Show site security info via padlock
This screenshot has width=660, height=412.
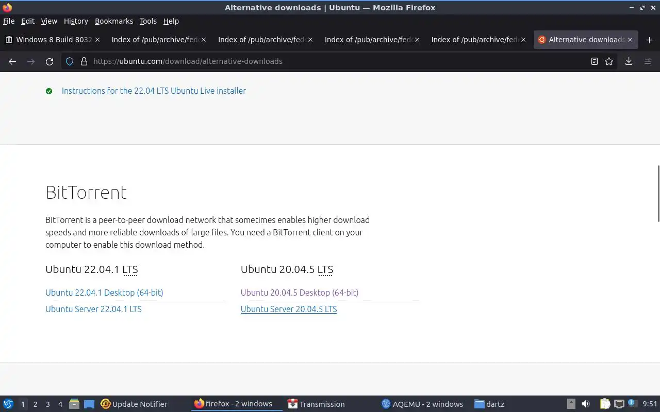click(84, 61)
